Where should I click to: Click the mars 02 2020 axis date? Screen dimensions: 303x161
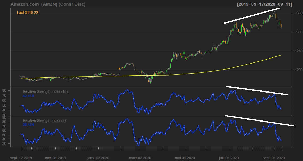140,158
